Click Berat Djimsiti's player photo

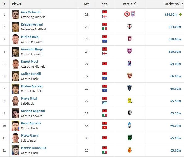pyautogui.click(x=16, y=125)
